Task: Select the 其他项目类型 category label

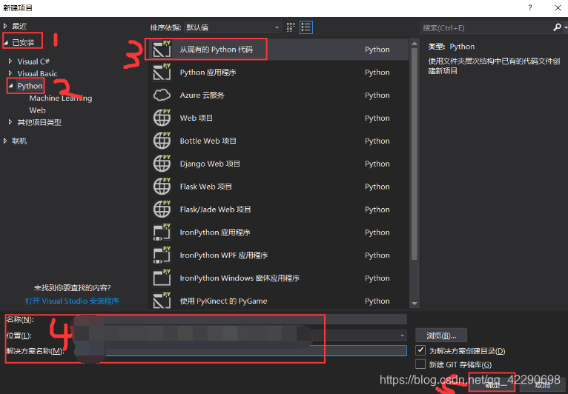Action: point(39,122)
